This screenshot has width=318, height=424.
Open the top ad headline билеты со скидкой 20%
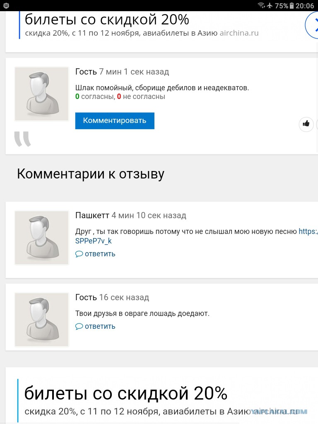coord(107,19)
